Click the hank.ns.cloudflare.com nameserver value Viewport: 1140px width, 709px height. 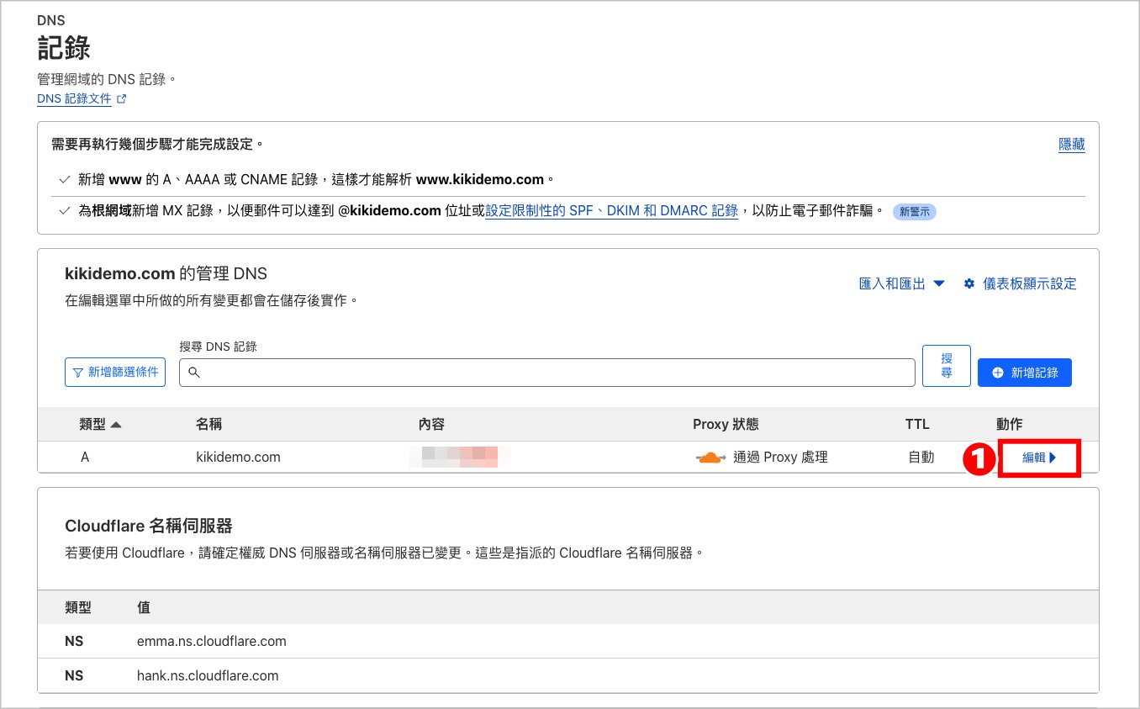click(207, 675)
